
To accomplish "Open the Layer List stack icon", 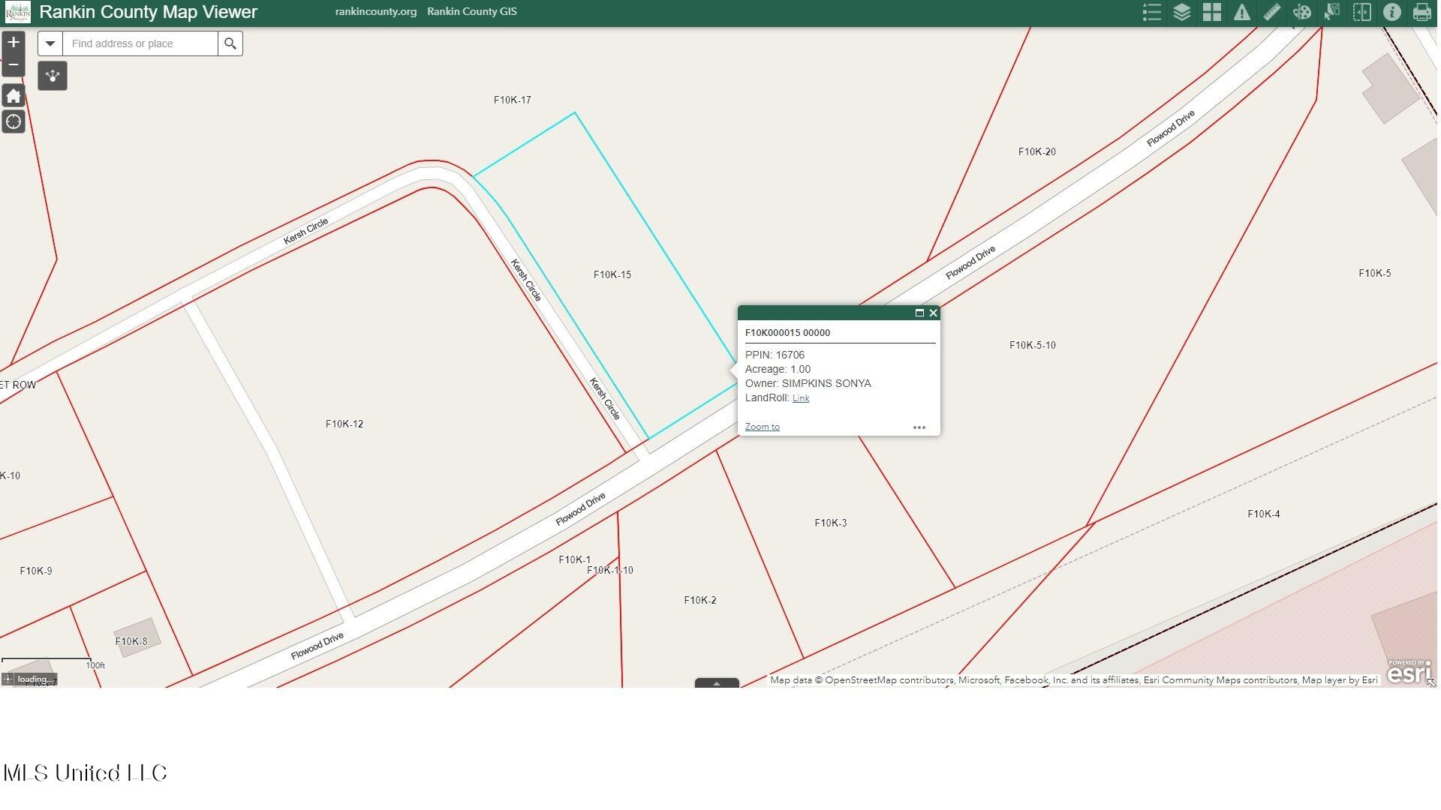I will pos(1181,13).
